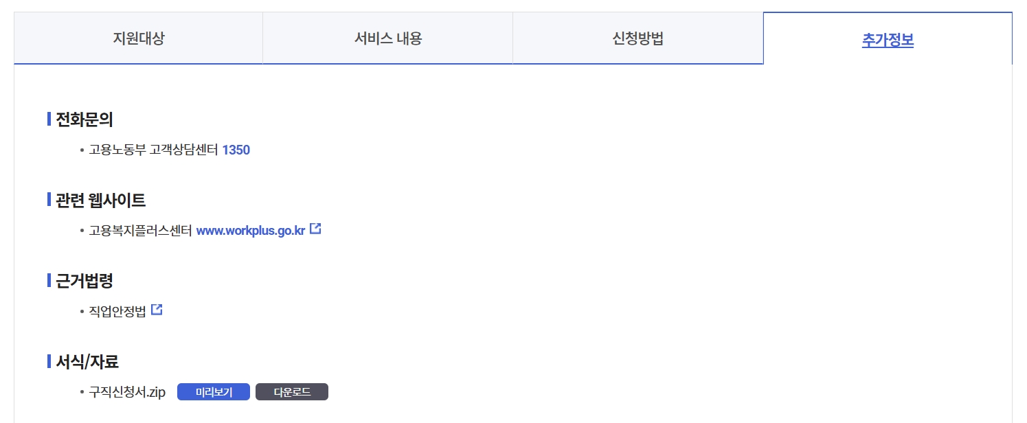Click the 미리보기 preview button
This screenshot has height=423, width=1027.
point(213,391)
